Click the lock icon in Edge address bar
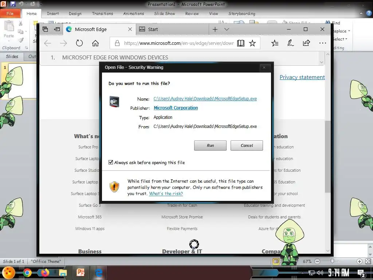This screenshot has height=280, width=373. tap(117, 43)
